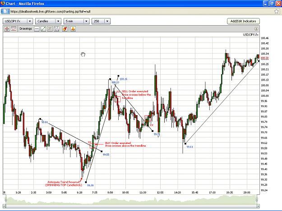Click the URL address field
Image resolution: width=282 pixels, height=211 pixels.
tap(141, 12)
